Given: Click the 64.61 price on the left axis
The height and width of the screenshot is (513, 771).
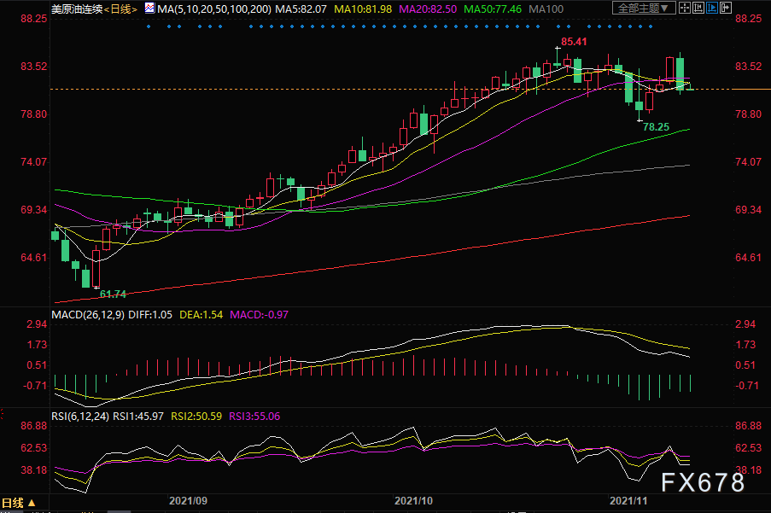Looking at the screenshot, I should click(34, 258).
